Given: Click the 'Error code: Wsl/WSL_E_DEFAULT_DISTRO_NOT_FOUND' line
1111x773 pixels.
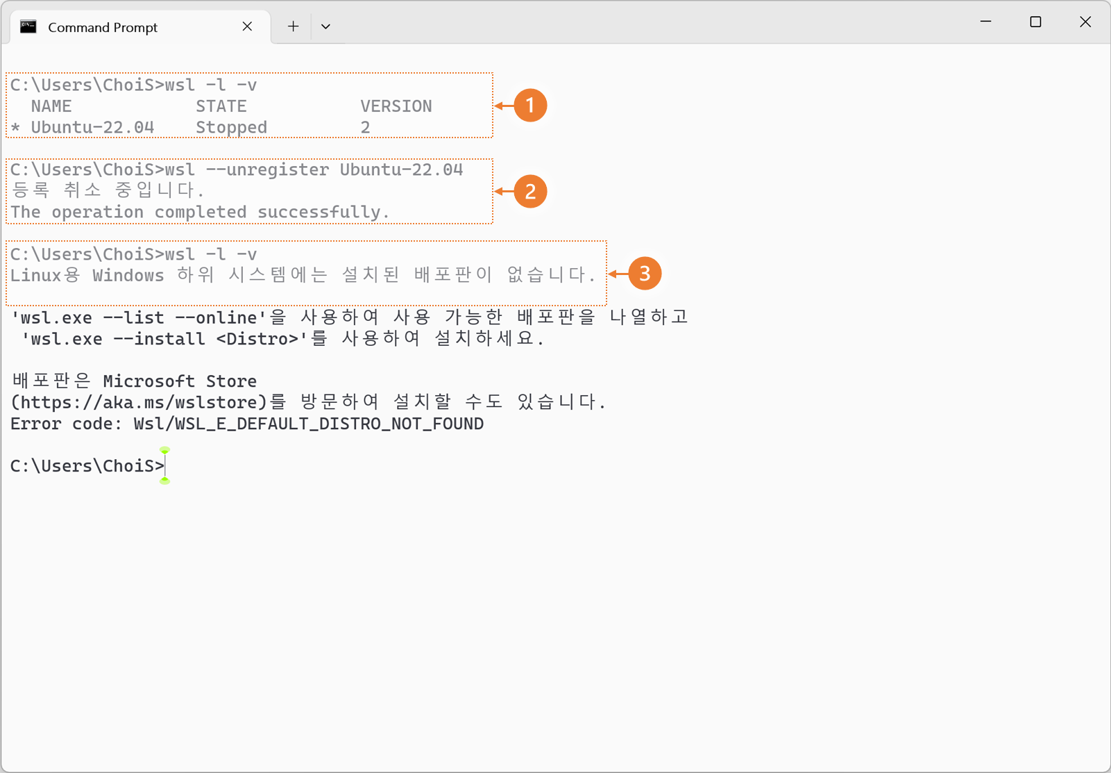Looking at the screenshot, I should point(247,424).
